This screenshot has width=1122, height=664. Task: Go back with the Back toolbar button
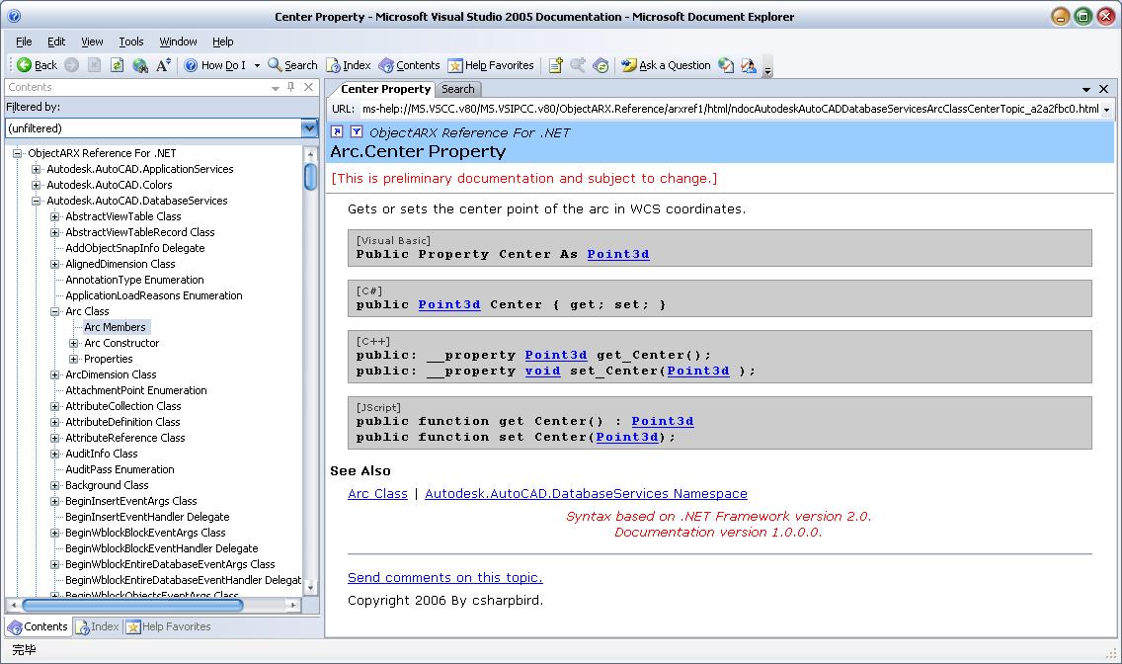[x=37, y=65]
